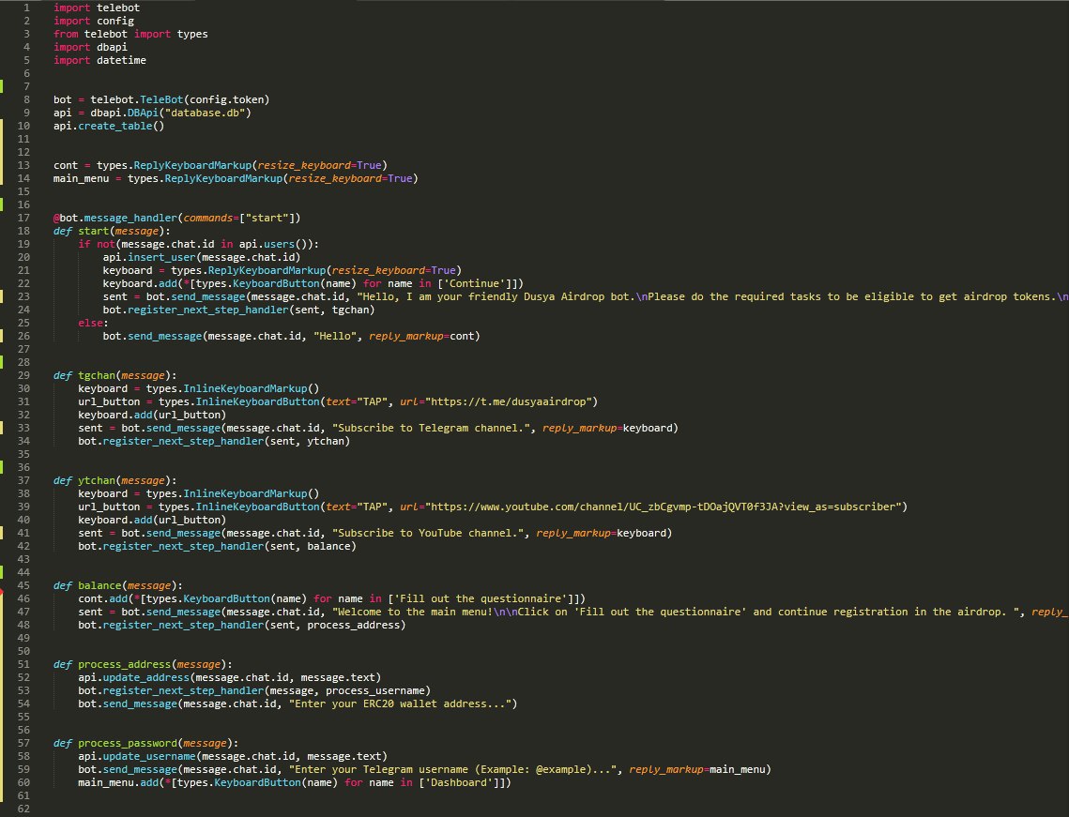Image resolution: width=1069 pixels, height=817 pixels.
Task: Click 'def ytchan(message)' definition
Action: [115, 480]
